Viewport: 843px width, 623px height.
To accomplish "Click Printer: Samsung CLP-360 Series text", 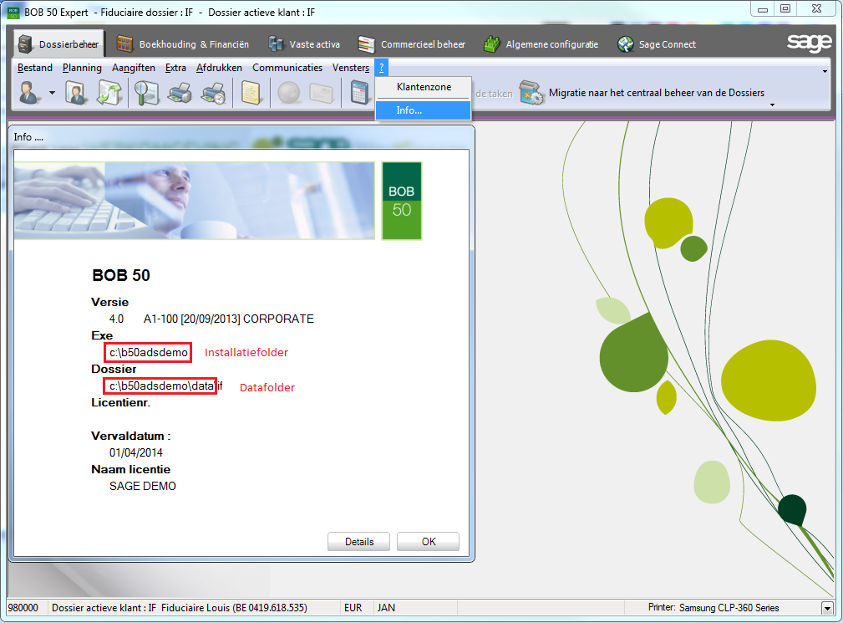I will tap(714, 608).
